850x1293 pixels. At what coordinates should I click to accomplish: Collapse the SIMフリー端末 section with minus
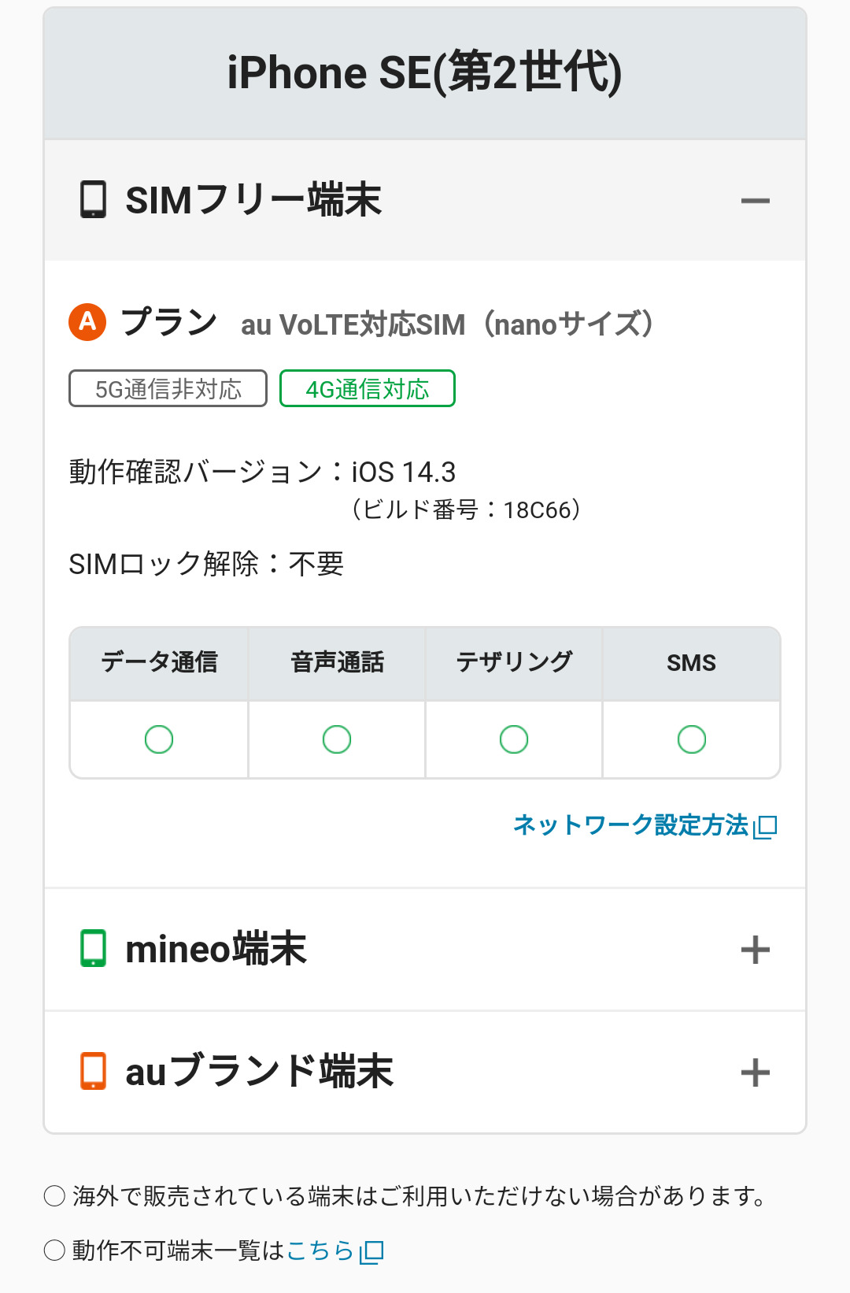(x=755, y=201)
